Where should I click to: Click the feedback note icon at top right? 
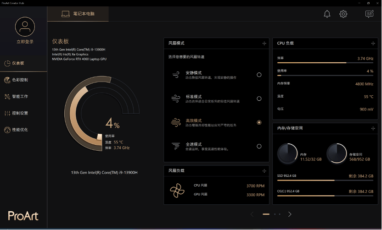point(369,14)
